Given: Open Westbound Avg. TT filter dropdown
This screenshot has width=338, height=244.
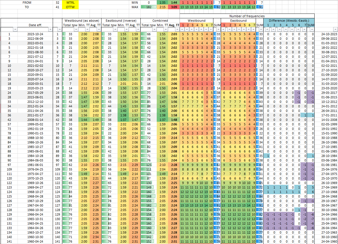Looking at the screenshot, I should 98,29.
